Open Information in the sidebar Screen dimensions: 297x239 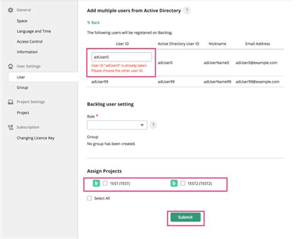27,52
